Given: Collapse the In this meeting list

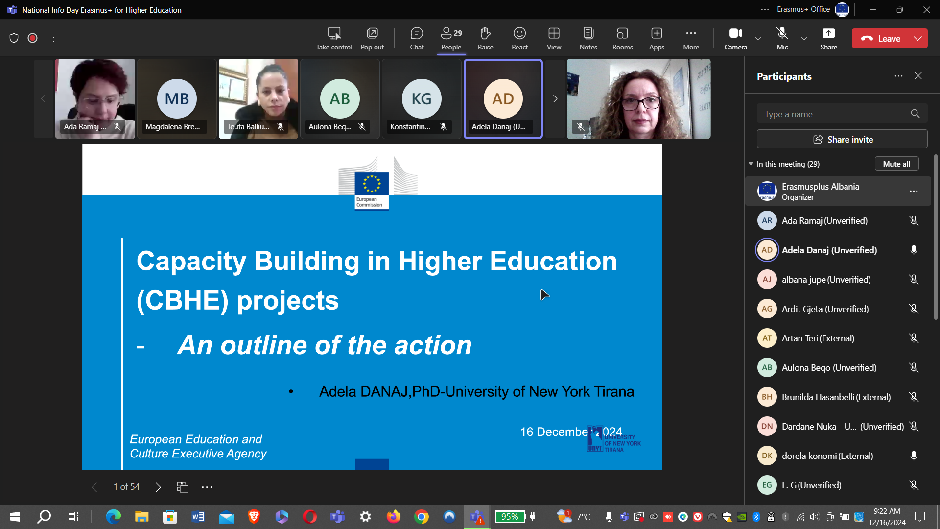Looking at the screenshot, I should coord(751,164).
